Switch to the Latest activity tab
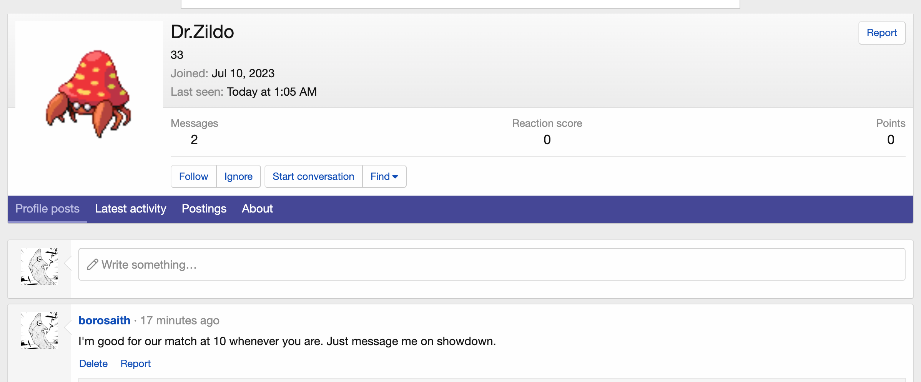Viewport: 921px width, 382px height. coord(130,209)
